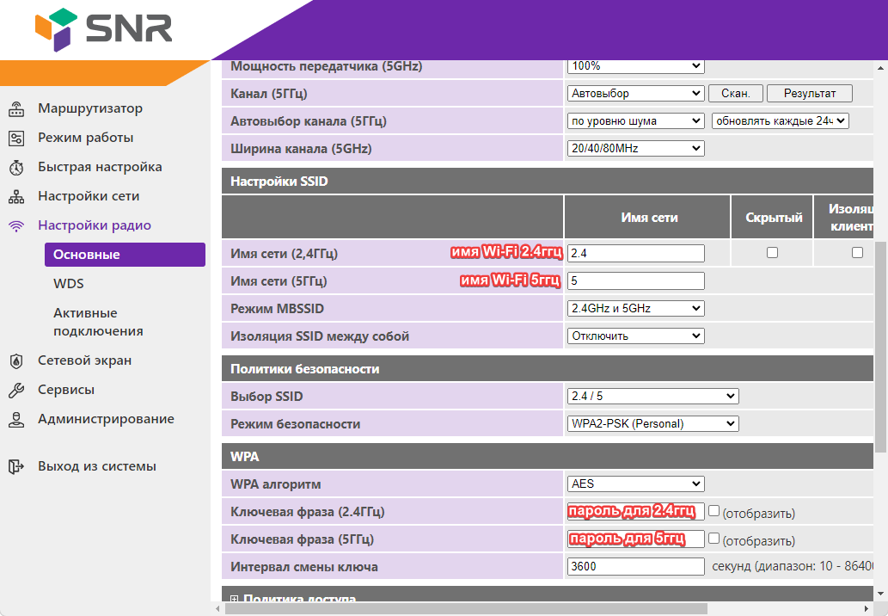
Task: Open Сетевой экран section
Action: click(84, 360)
